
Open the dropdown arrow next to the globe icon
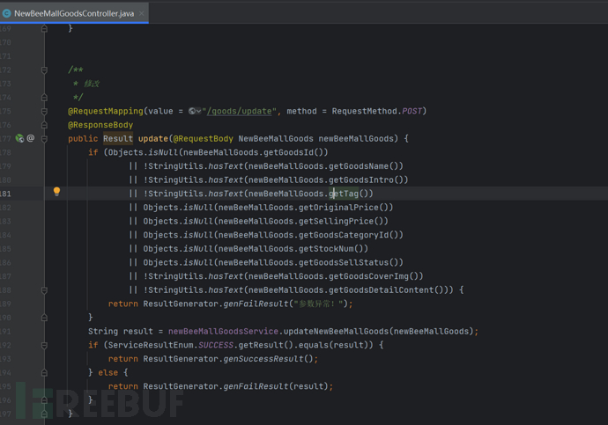point(199,112)
